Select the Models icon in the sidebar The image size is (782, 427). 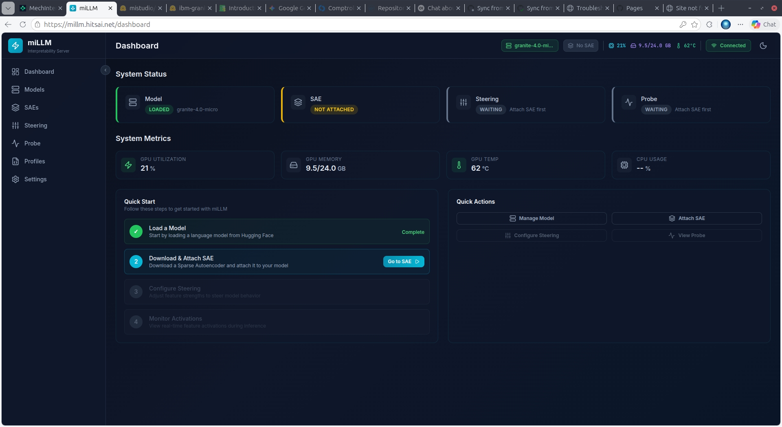(15, 90)
